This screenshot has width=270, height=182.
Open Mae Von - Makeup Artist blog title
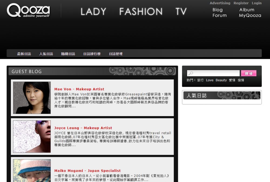[x=79, y=89]
